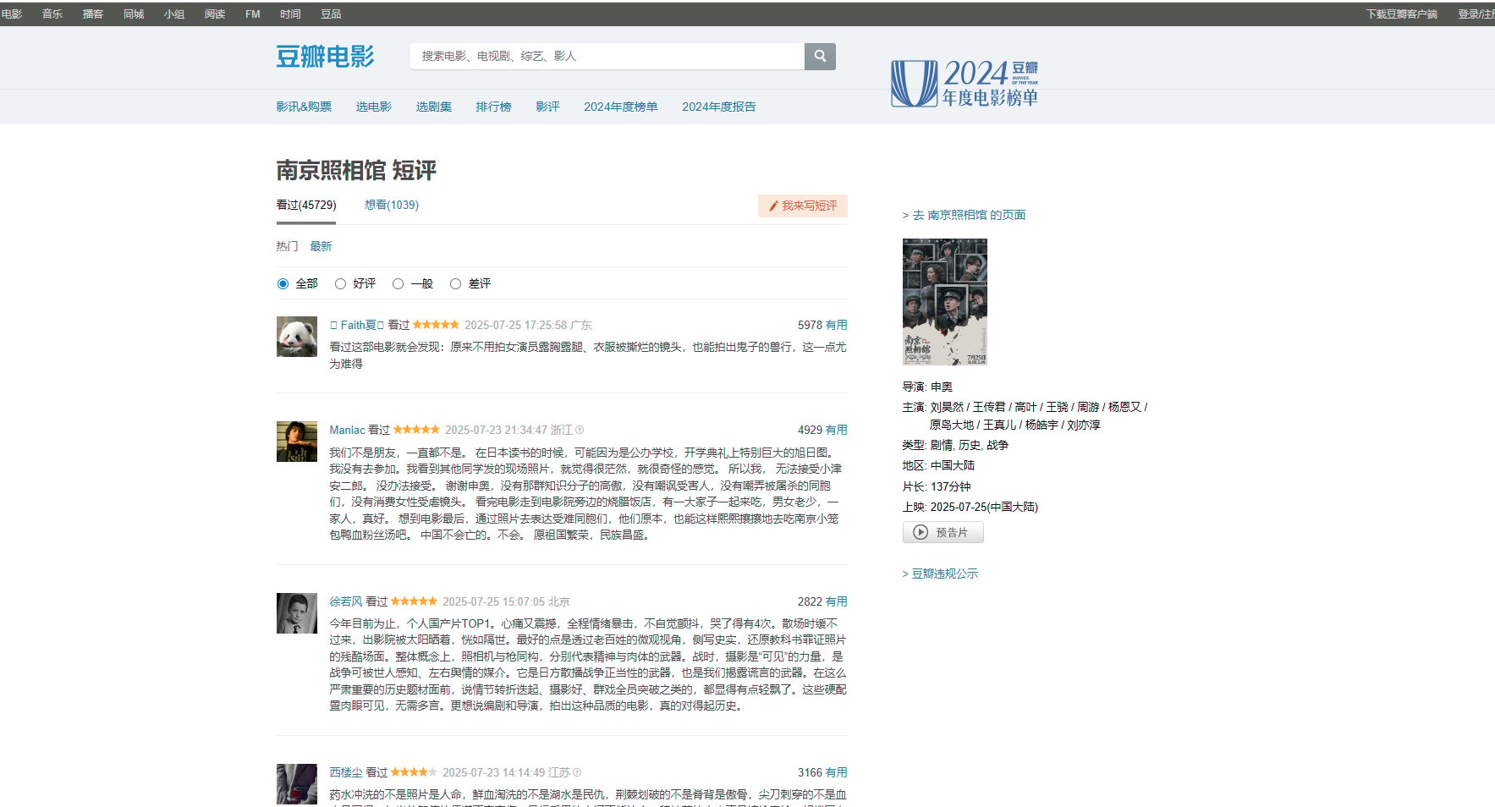Mark 徐若风's review as 有用
1495x807 pixels.
(x=836, y=601)
